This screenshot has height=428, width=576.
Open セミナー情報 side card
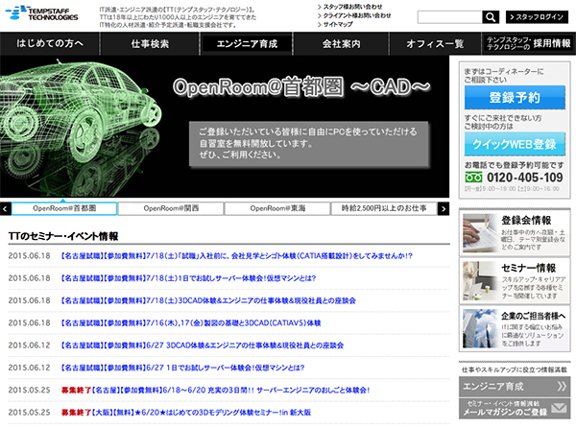click(515, 281)
